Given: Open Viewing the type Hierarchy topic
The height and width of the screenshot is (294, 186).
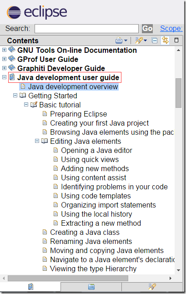Looking at the screenshot, I should [93, 269].
